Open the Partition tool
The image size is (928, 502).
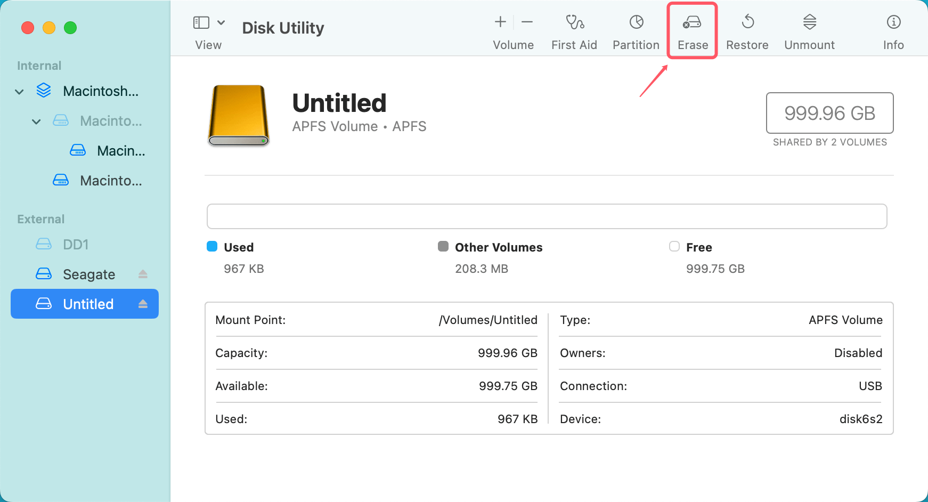coord(636,22)
